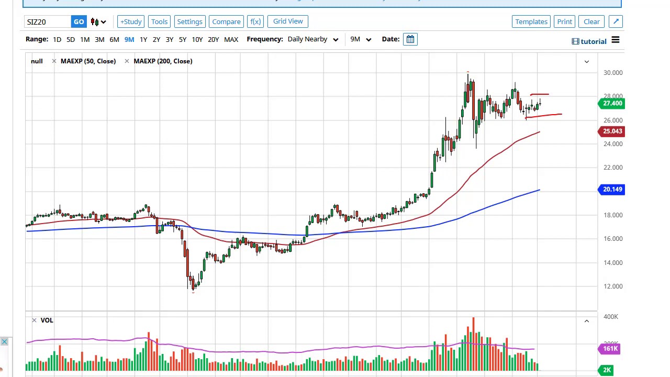The height and width of the screenshot is (377, 670).
Task: Print the chart
Action: pyautogui.click(x=564, y=21)
